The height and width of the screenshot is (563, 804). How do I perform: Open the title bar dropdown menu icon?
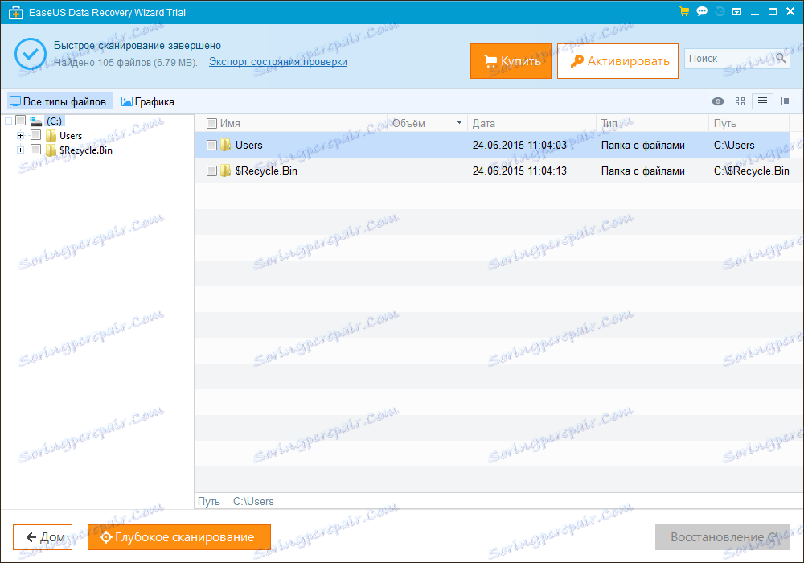(736, 11)
